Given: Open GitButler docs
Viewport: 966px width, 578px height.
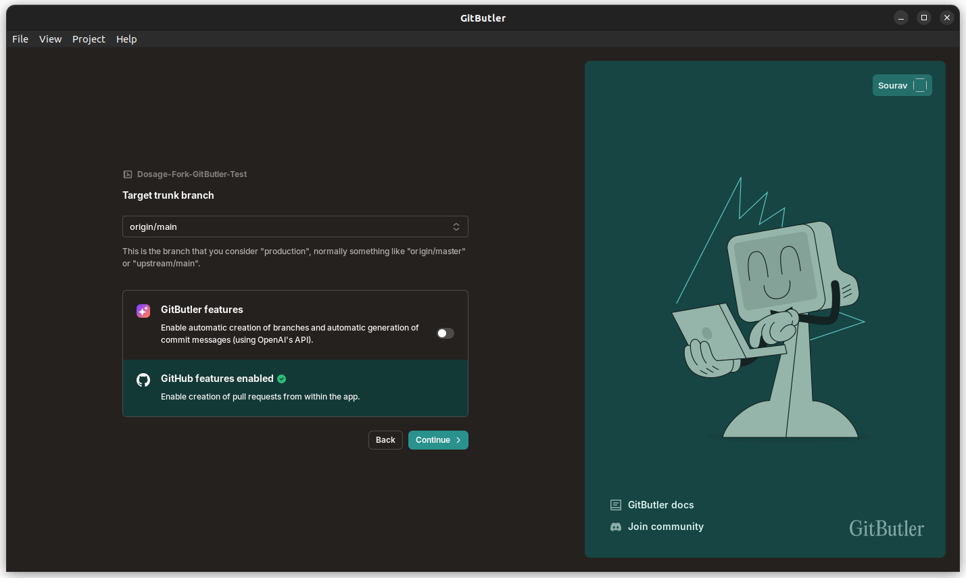Looking at the screenshot, I should (660, 505).
